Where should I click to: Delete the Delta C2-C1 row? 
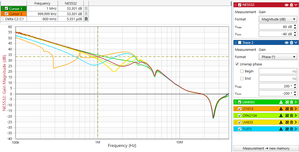tap(86, 19)
